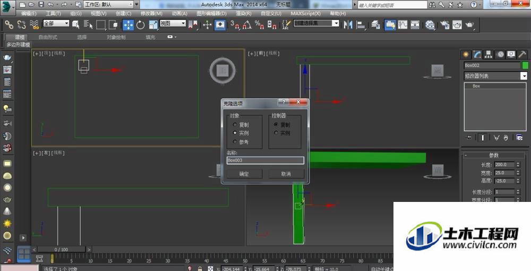Click the Use Pivot Point Center icon
The width and height of the screenshot is (531, 271).
pyautogui.click(x=193, y=24)
